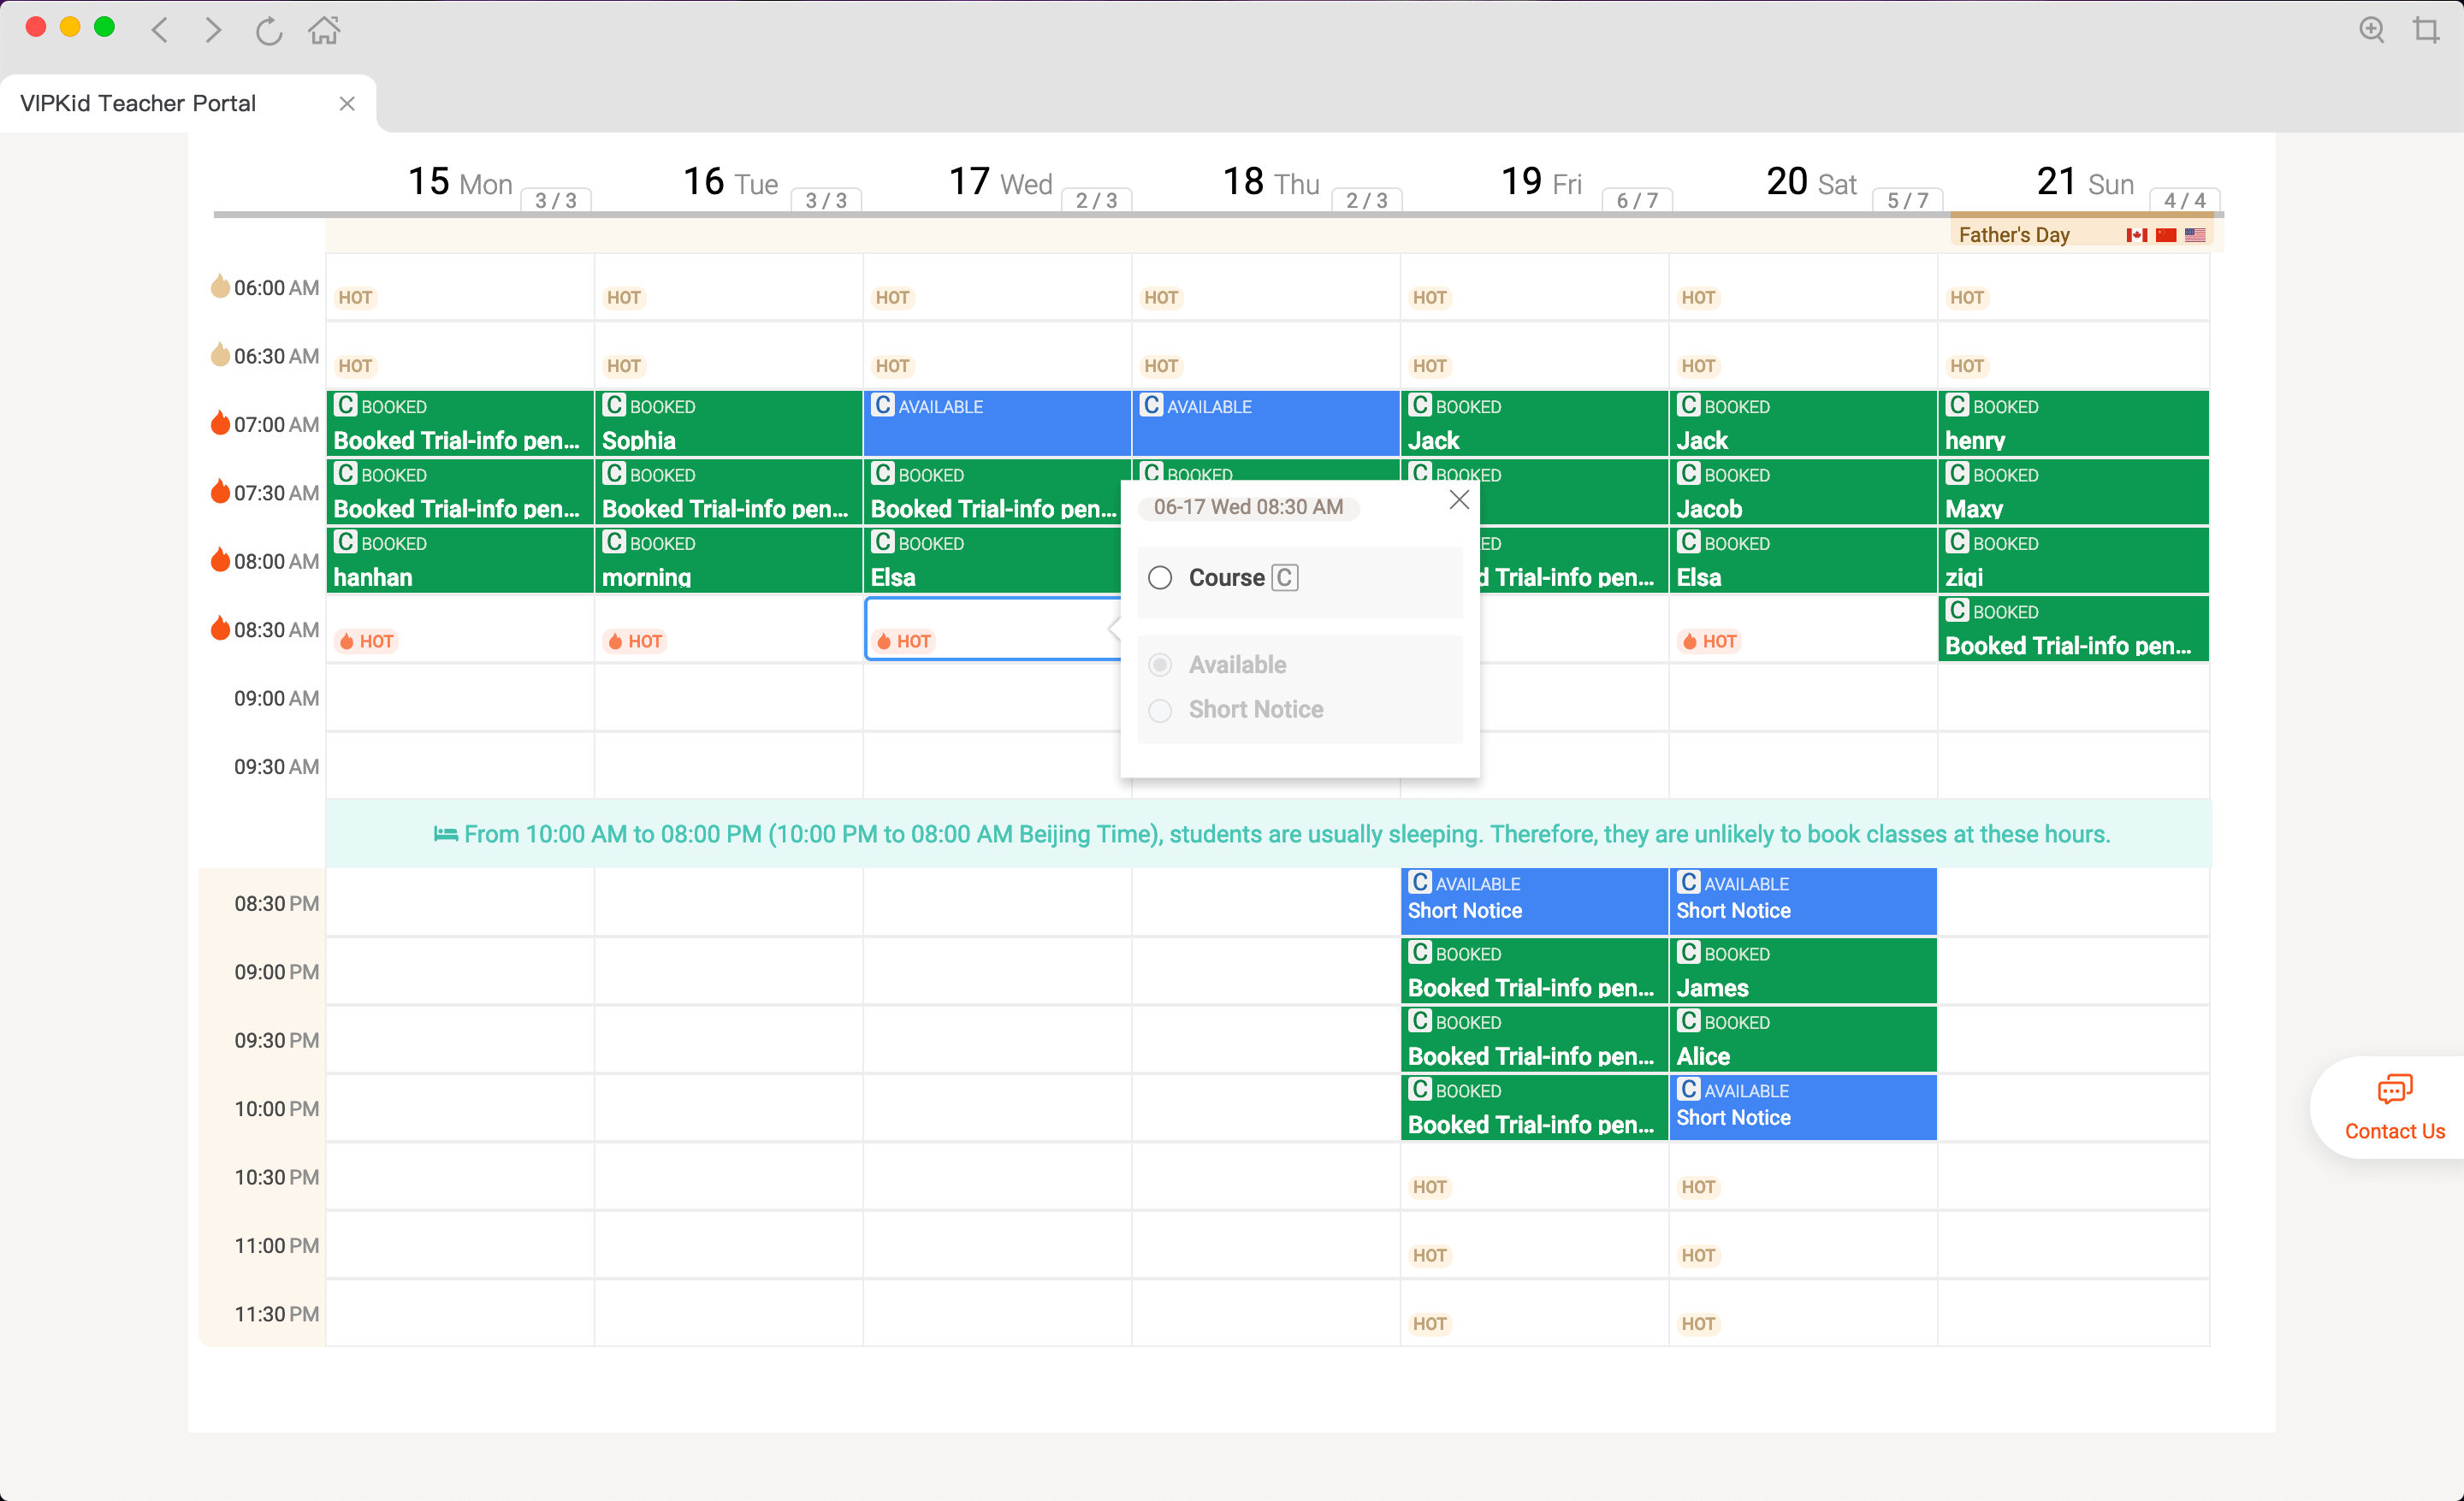2464x1501 pixels.
Task: Click the HOT 08:30 AM slot on Friday
Action: click(1710, 641)
